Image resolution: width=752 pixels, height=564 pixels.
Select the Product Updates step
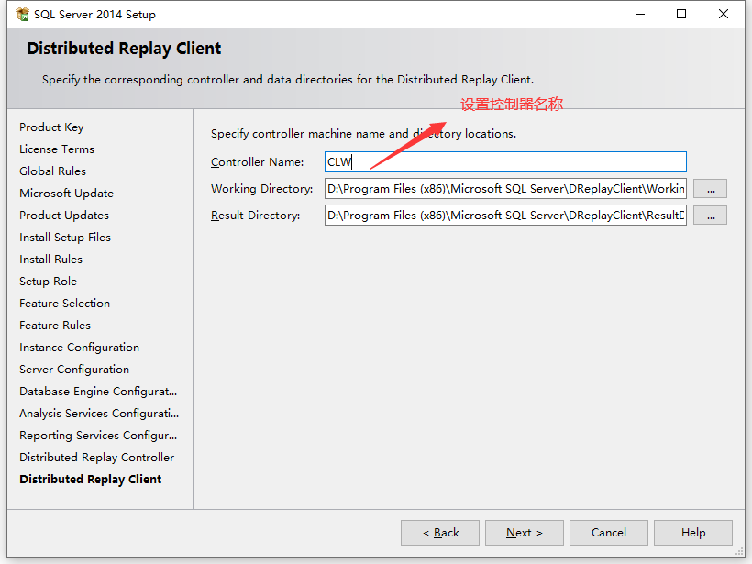64,216
